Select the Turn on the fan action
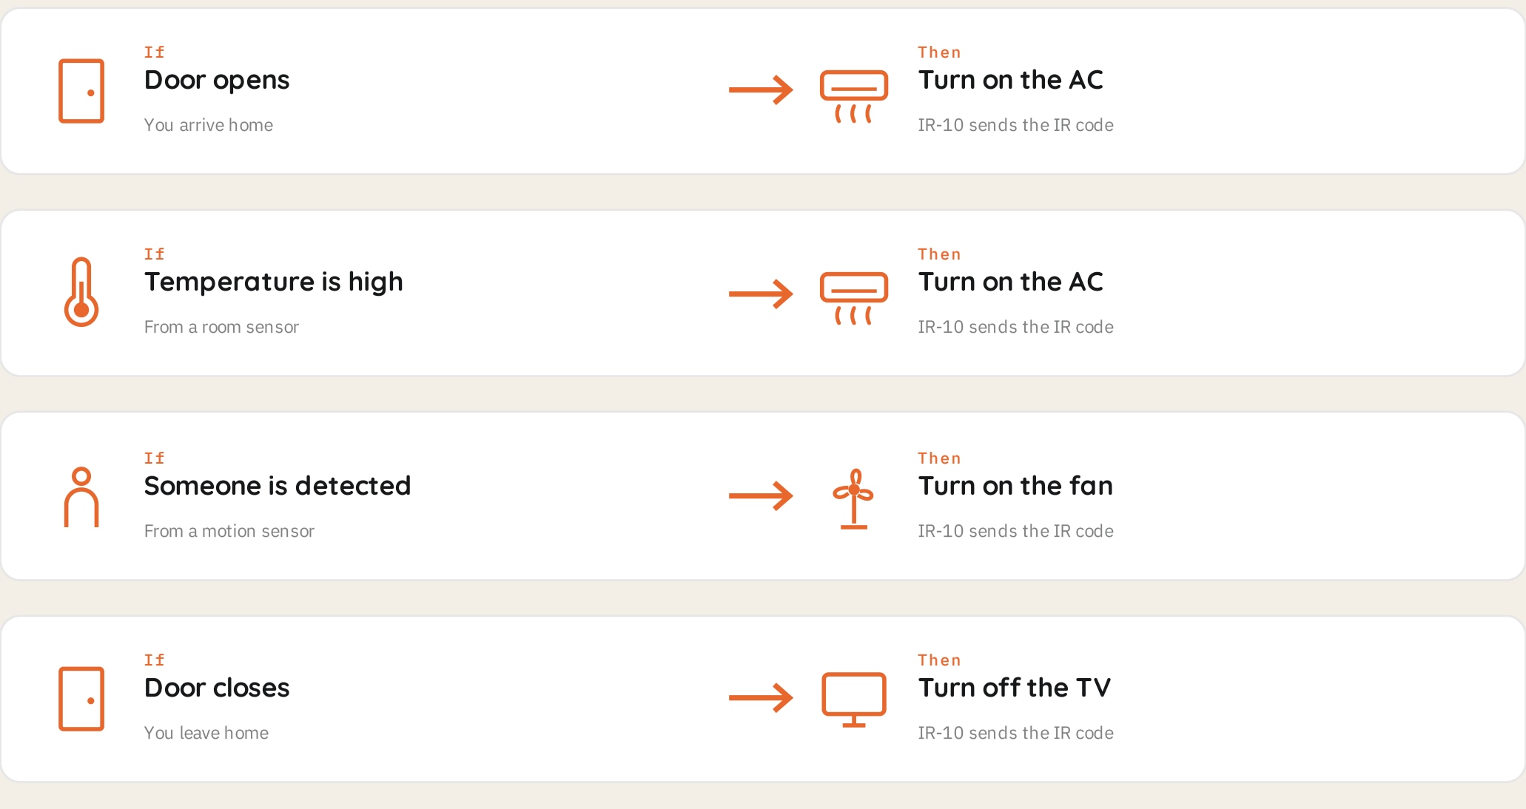 [x=1015, y=486]
